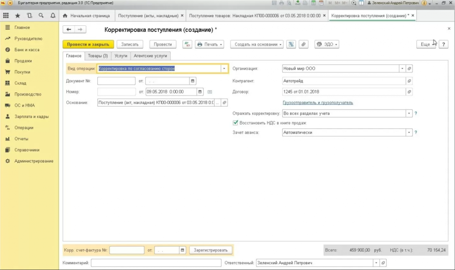This screenshot has height=270, width=455.
Task: Click the paperclip attached files icon
Action: [303, 44]
